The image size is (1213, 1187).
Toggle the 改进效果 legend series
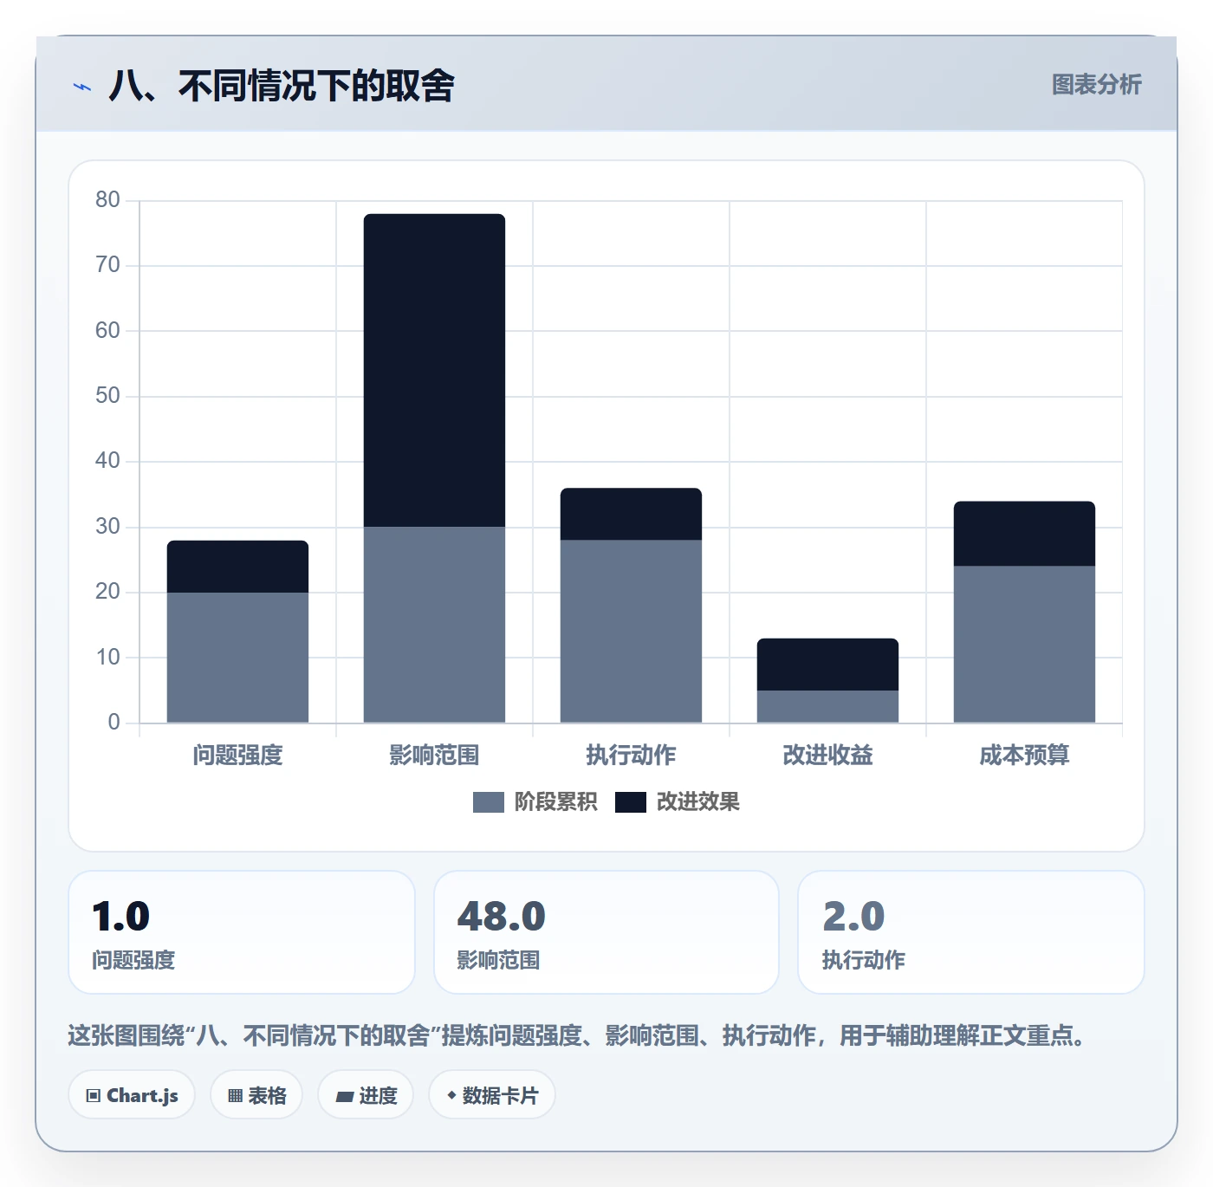click(x=678, y=802)
